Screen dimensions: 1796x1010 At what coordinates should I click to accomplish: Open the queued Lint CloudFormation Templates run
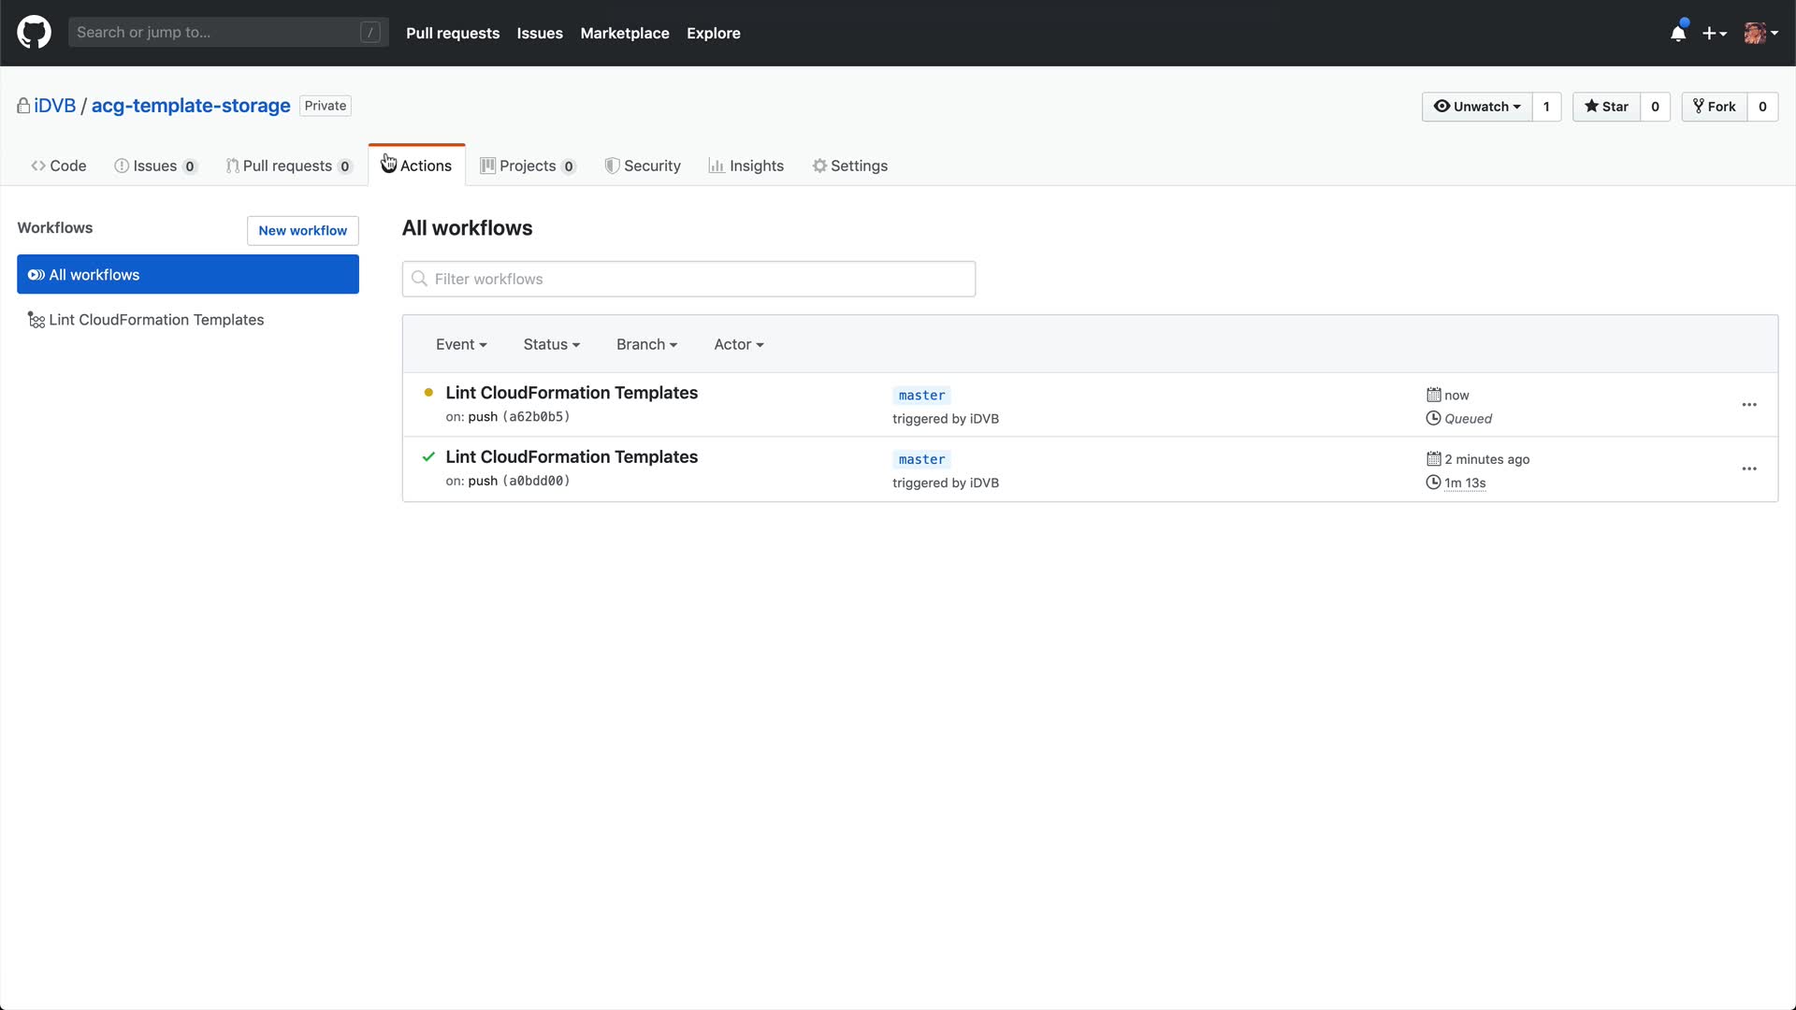tap(572, 393)
